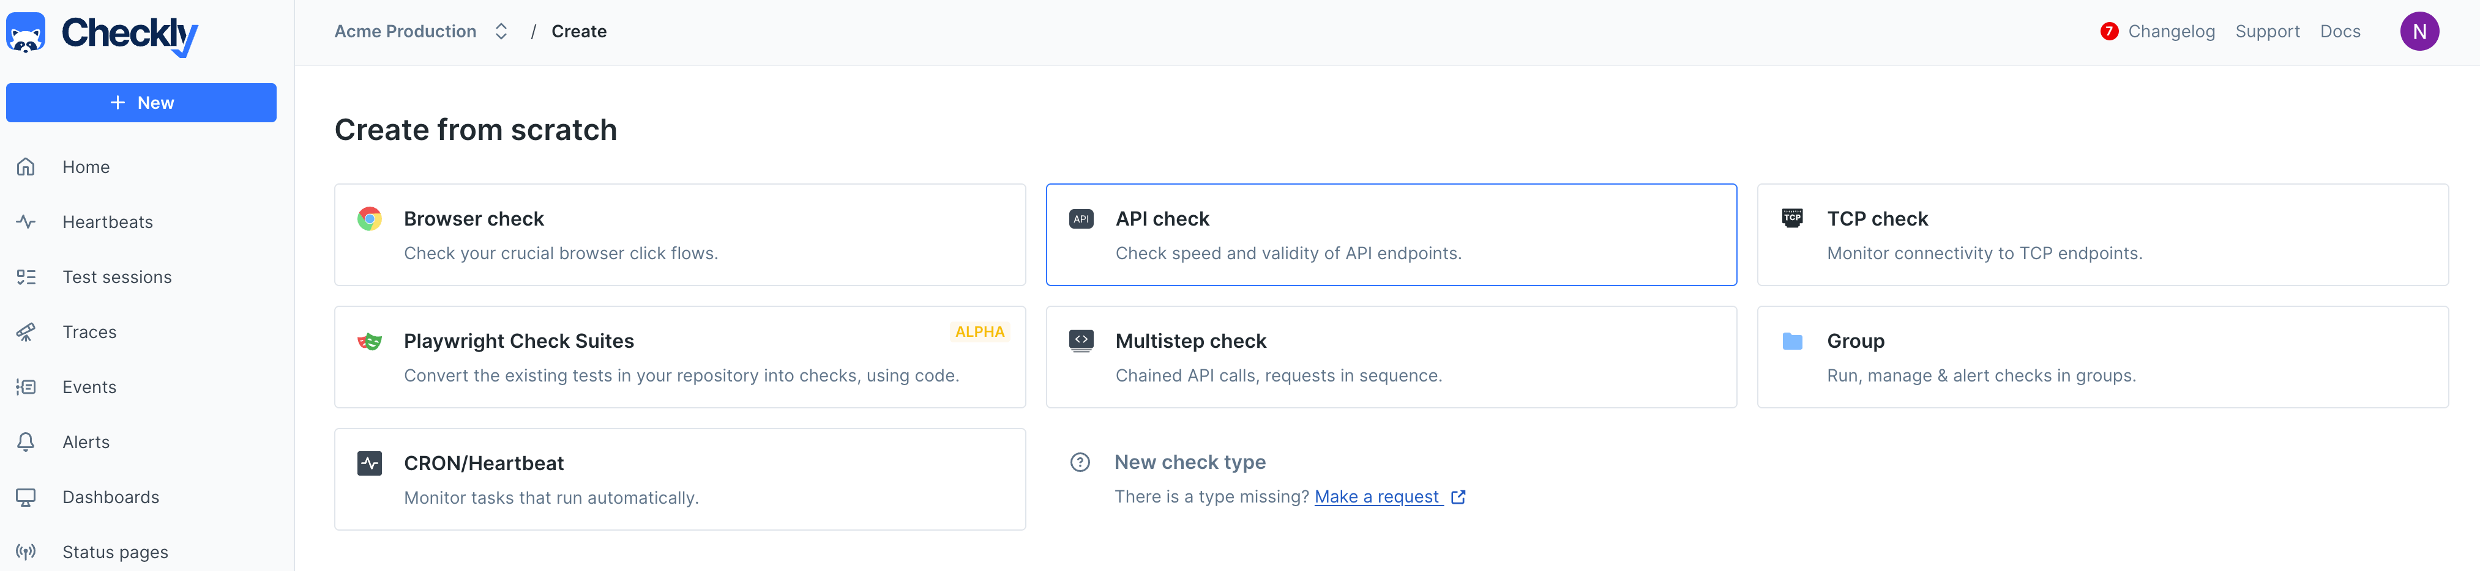Click the Heartbeats pulse icon

(x=26, y=222)
